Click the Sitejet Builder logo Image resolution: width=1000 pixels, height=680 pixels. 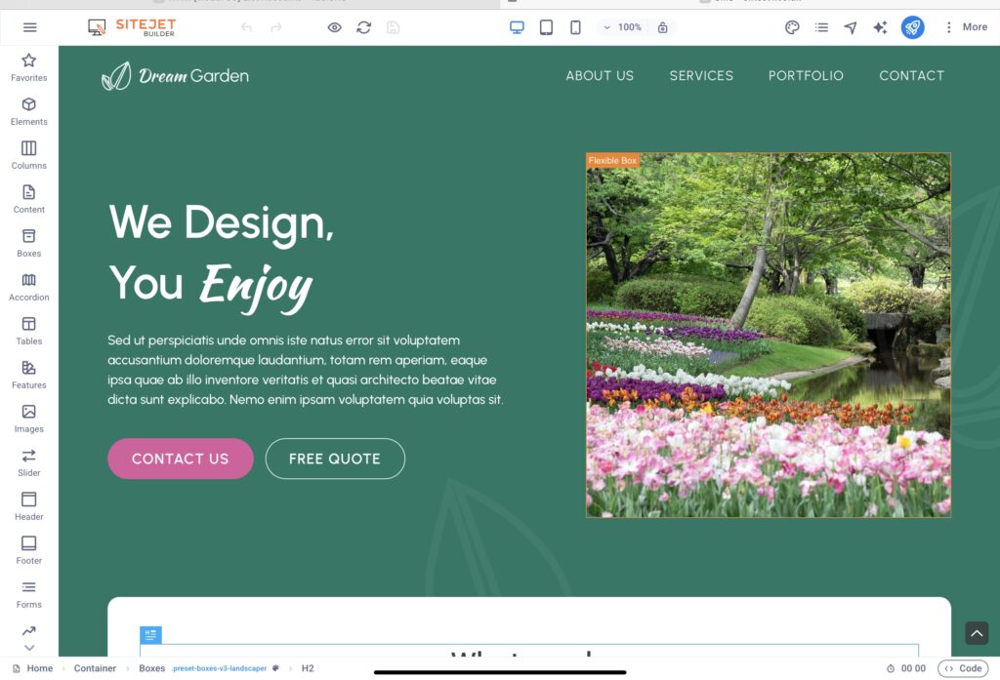tap(132, 27)
